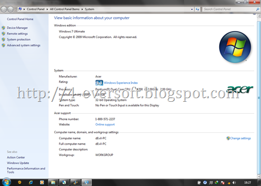261x186 pixels.
Task: Click the volume speaker tray icon
Action: point(234,182)
